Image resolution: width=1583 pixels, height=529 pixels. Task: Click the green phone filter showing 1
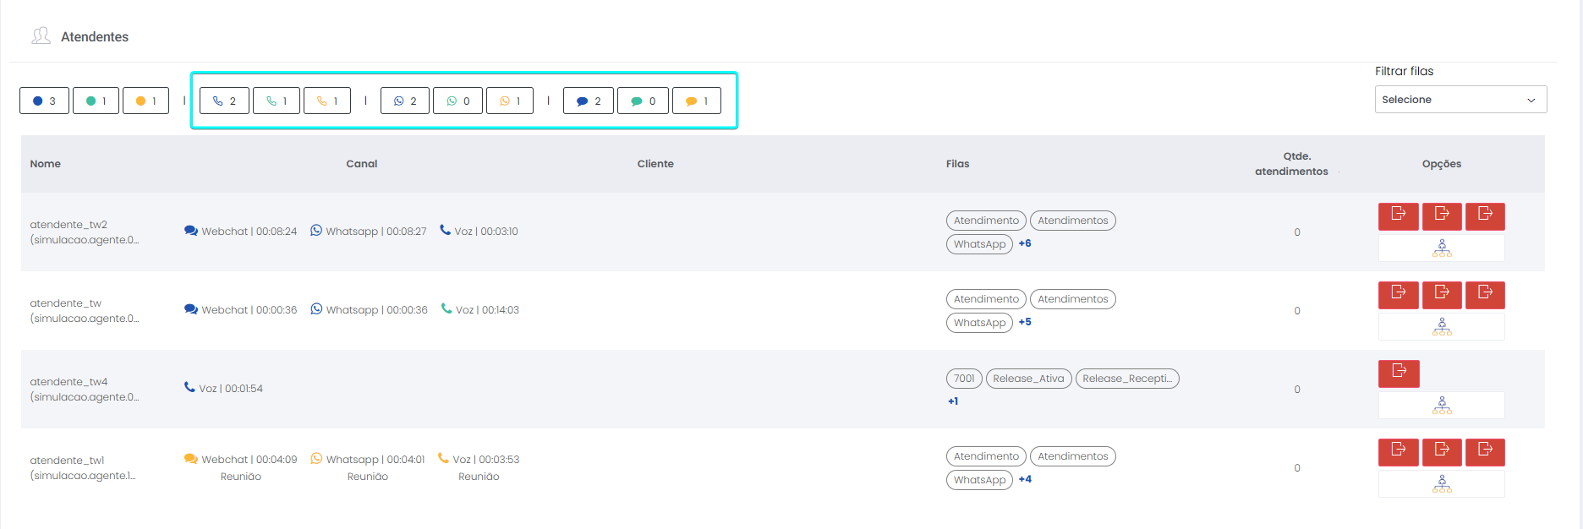(277, 101)
